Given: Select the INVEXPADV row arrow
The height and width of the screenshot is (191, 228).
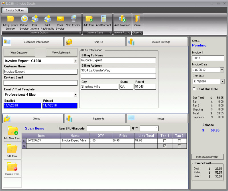Looking at the screenshot, I should pos(24,141).
